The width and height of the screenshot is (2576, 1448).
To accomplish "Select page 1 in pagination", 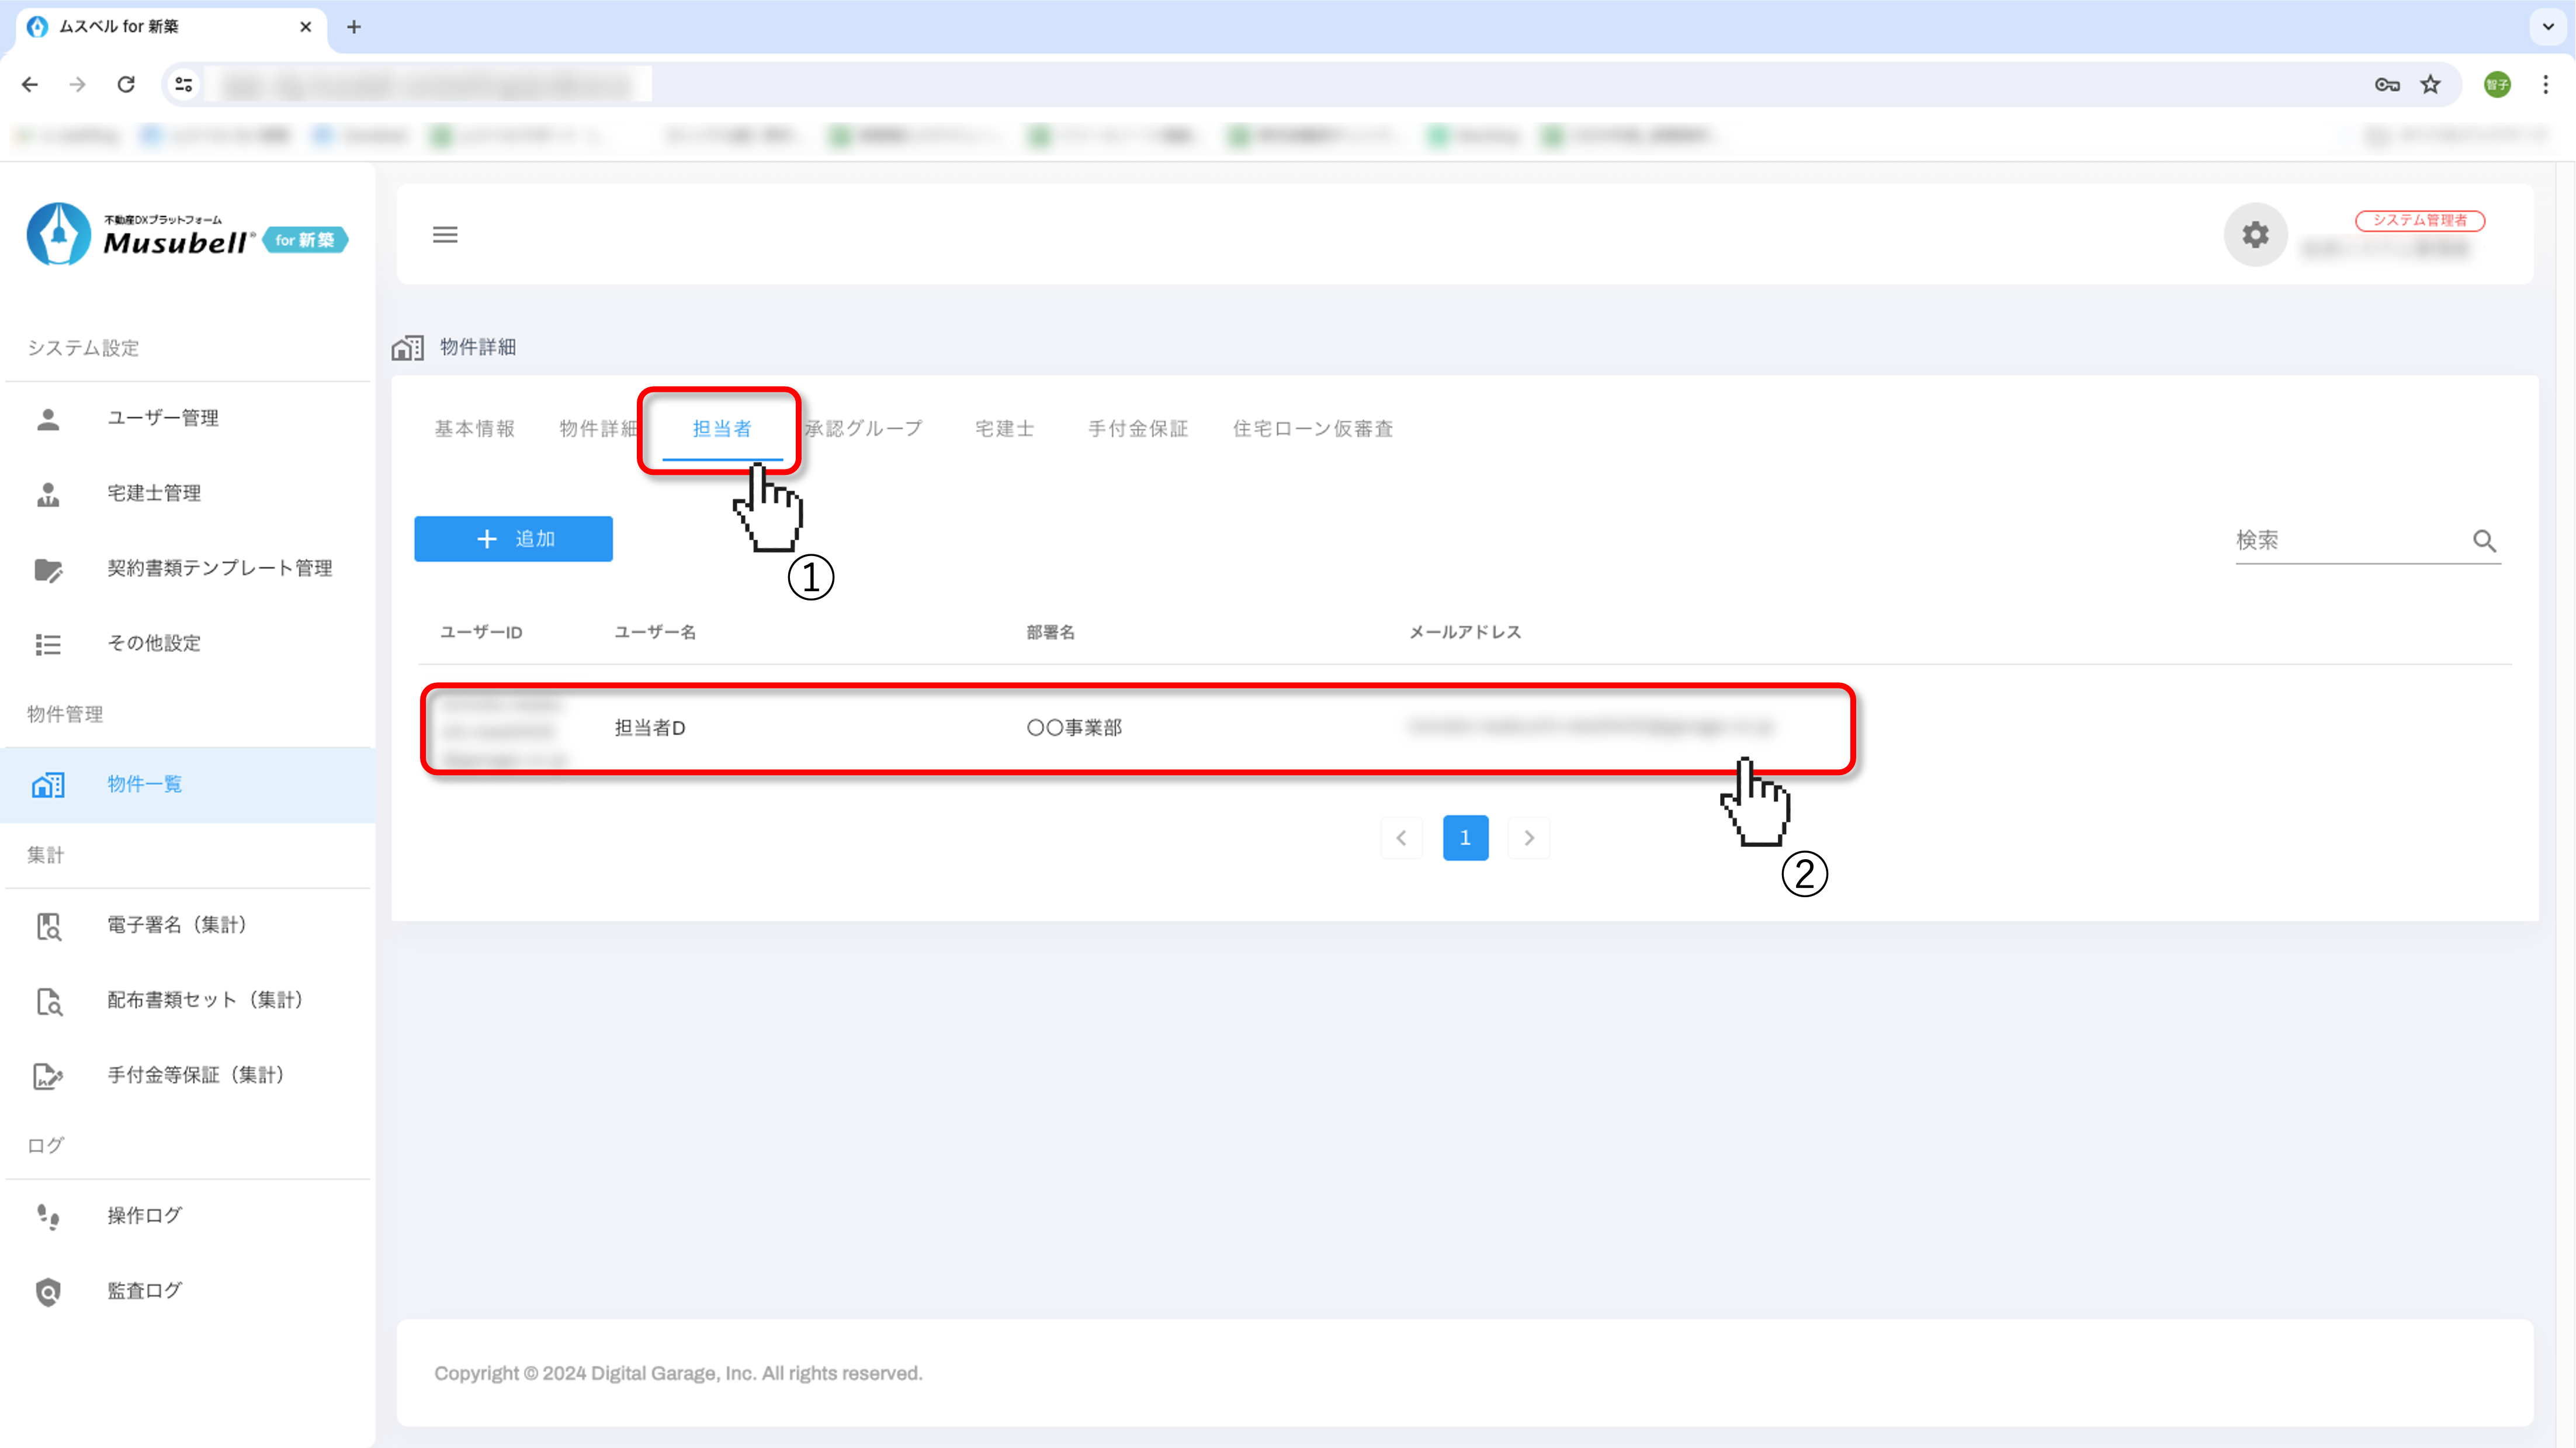I will pyautogui.click(x=1465, y=838).
